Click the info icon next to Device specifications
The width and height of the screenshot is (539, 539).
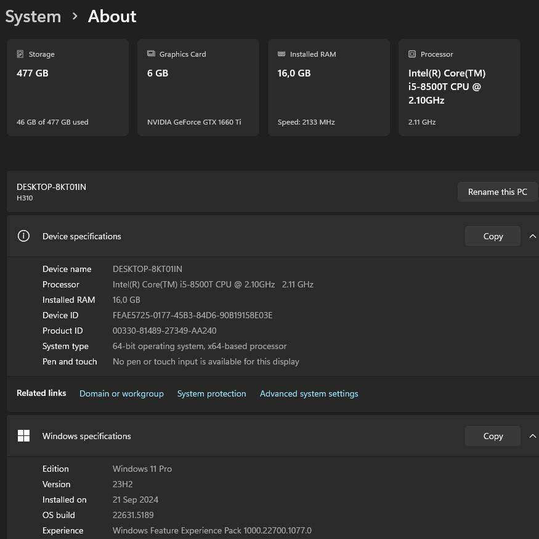point(23,236)
